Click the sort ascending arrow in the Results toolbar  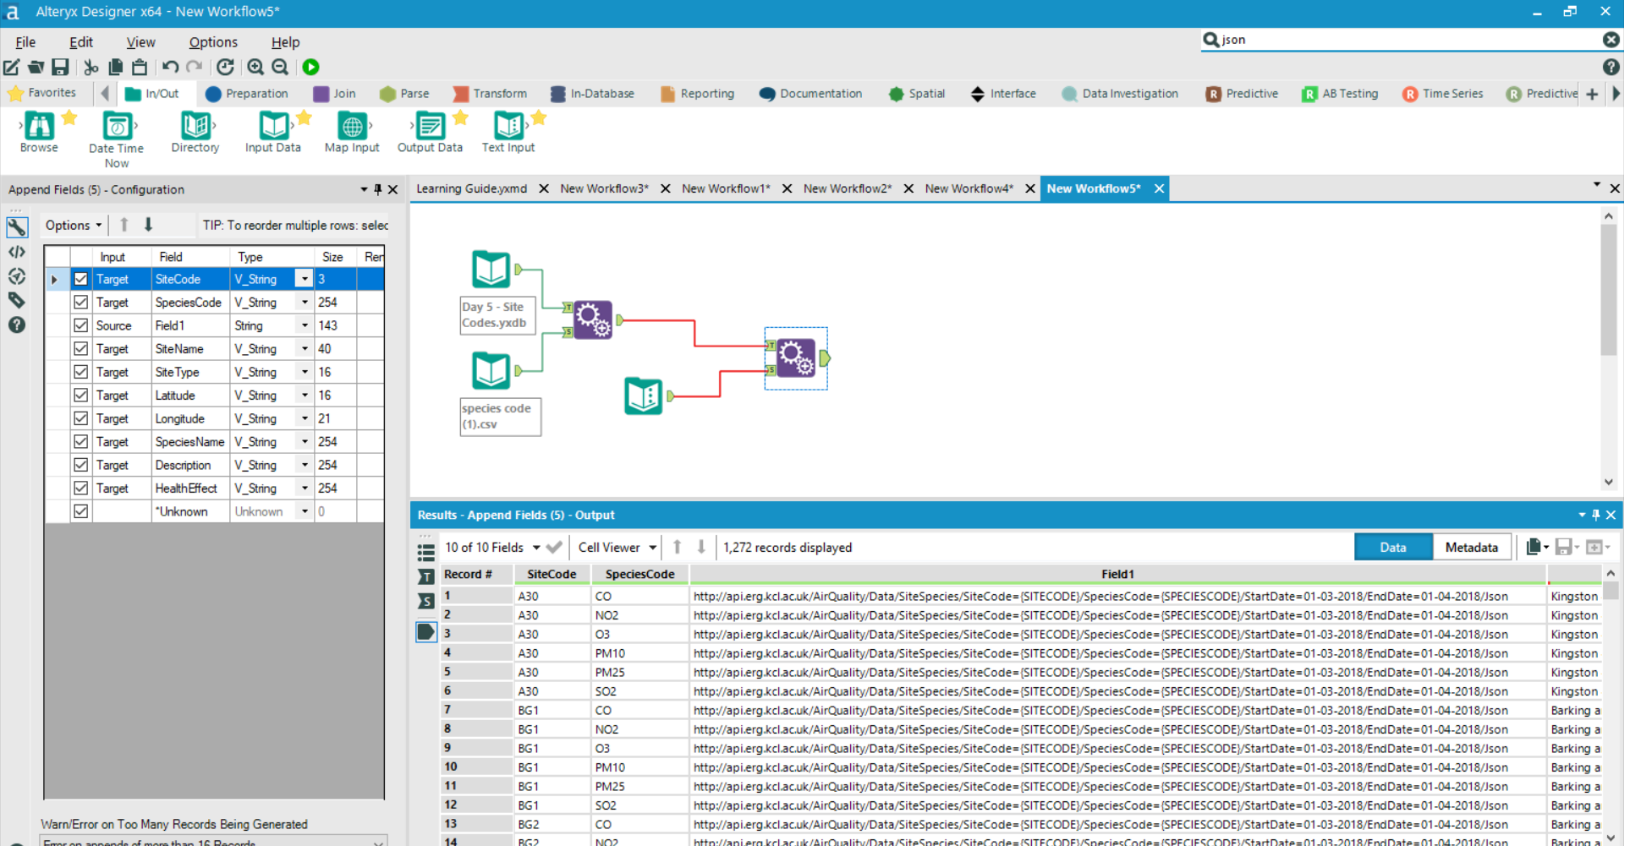[677, 547]
